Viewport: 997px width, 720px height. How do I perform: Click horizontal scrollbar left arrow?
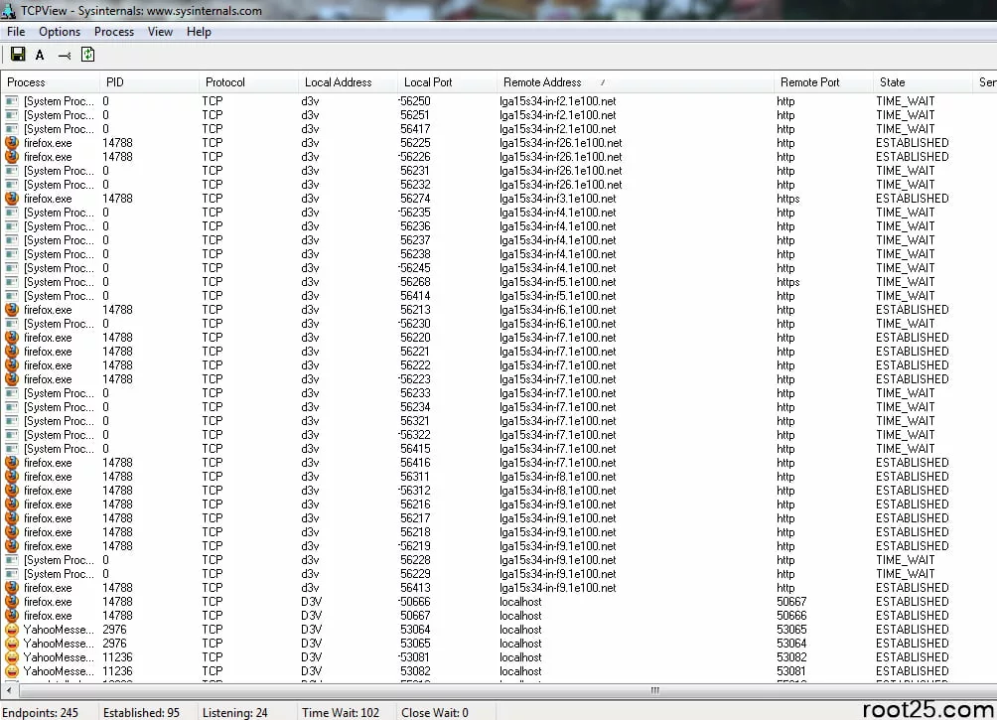coord(9,690)
